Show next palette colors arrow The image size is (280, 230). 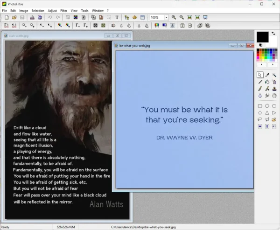pyautogui.click(x=273, y=64)
